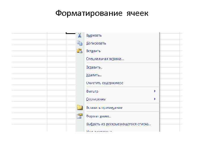Click the slide title Форматирование ячеек
This screenshot has height=153, width=204.
click(102, 13)
